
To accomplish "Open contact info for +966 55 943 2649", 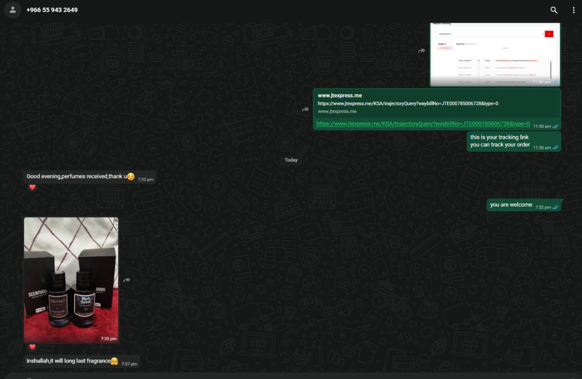I will click(x=52, y=10).
